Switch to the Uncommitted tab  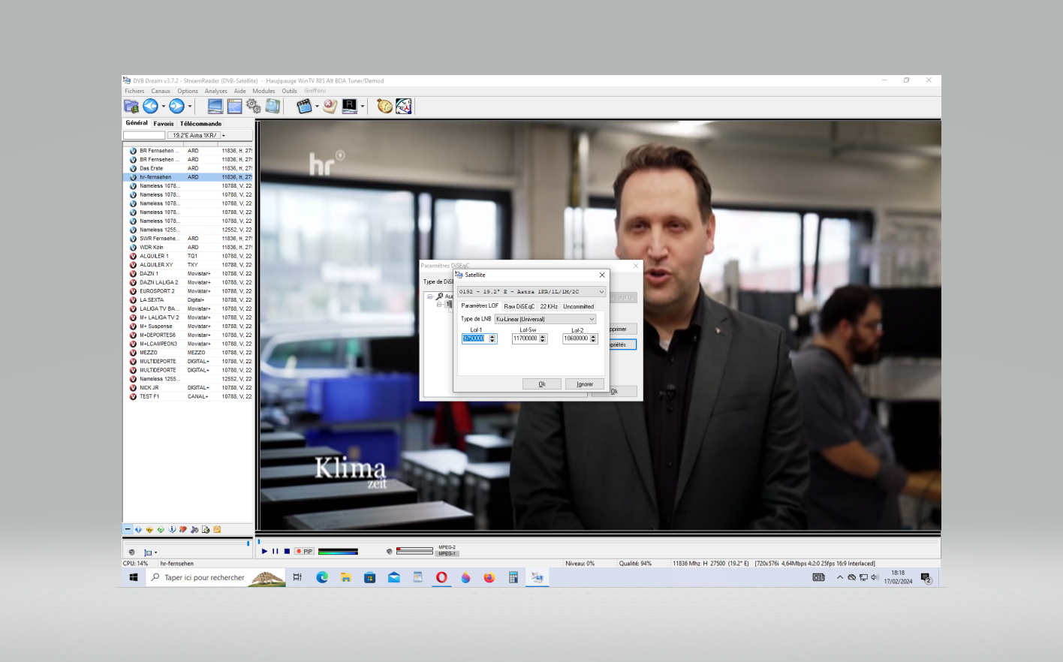579,306
